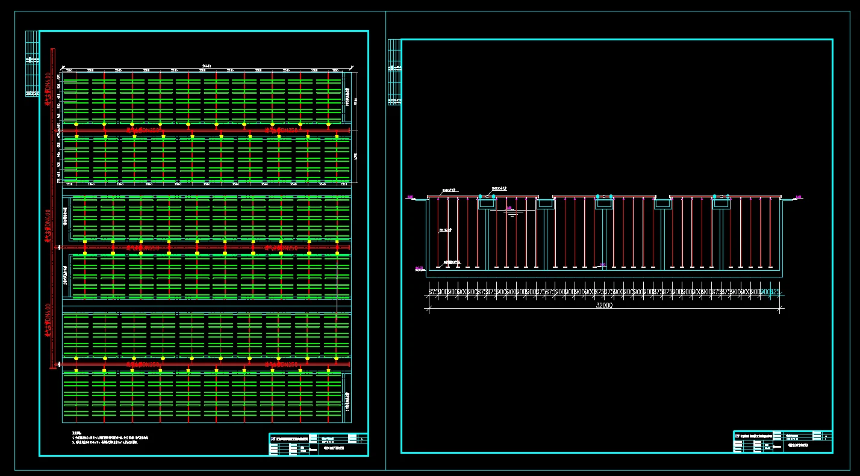Click the top-right DN250 branch pipe label
The width and height of the screenshot is (860, 476).
pos(281,129)
